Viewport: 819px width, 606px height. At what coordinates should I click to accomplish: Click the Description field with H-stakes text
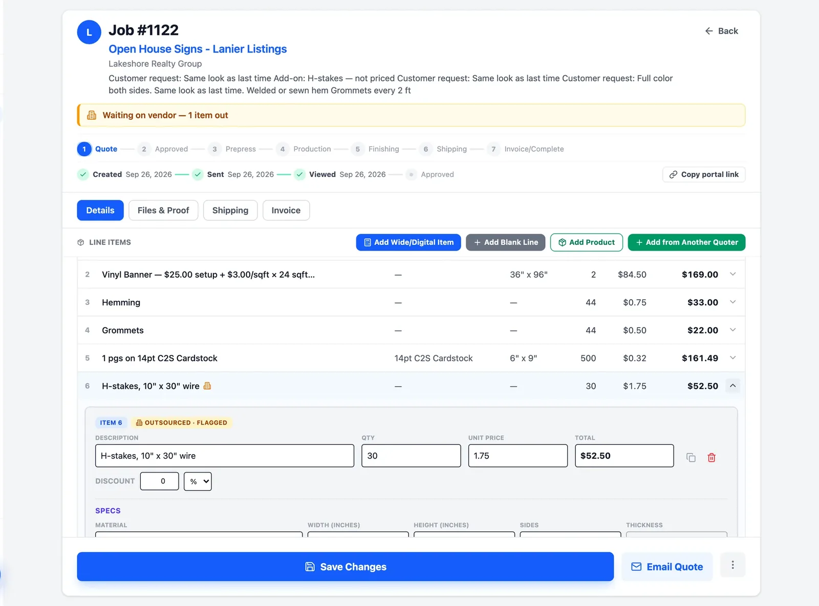tap(225, 456)
